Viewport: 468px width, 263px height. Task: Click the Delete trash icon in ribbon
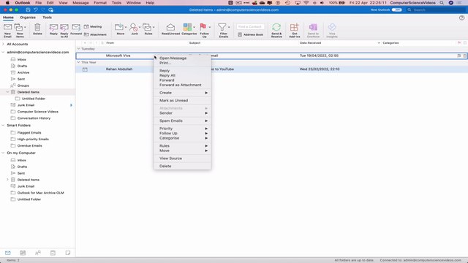(x=37, y=28)
